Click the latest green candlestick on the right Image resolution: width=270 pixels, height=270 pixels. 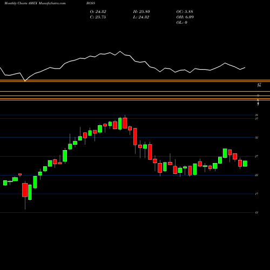pyautogui.click(x=245, y=164)
